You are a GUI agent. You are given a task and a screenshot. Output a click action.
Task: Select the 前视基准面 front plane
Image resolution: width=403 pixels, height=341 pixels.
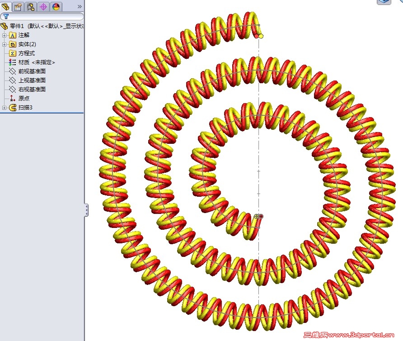(x=32, y=71)
